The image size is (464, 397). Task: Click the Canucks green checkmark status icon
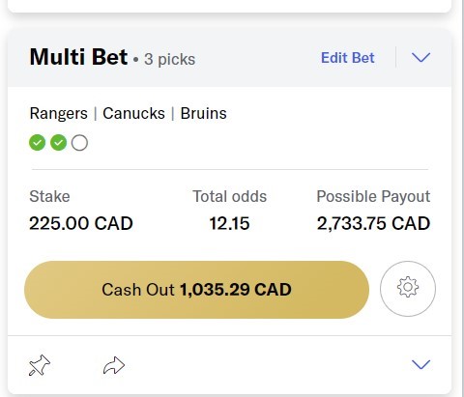coord(59,143)
